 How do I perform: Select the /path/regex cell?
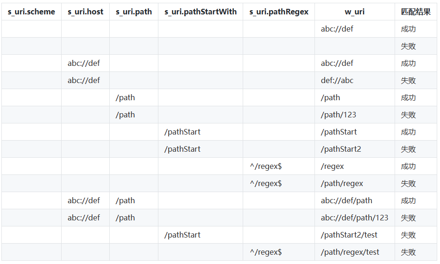[x=355, y=183]
